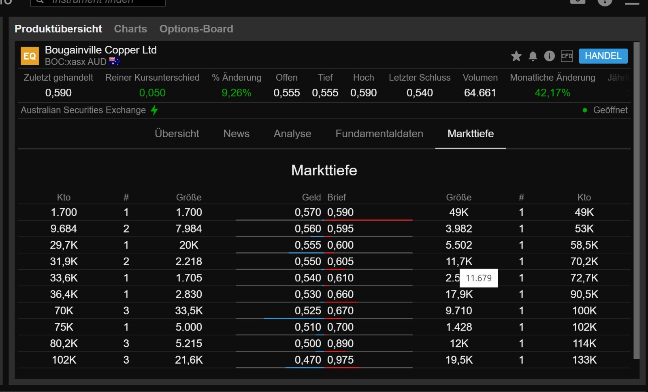
Task: Show the Fundamentaldaten sub-tab
Action: click(379, 134)
